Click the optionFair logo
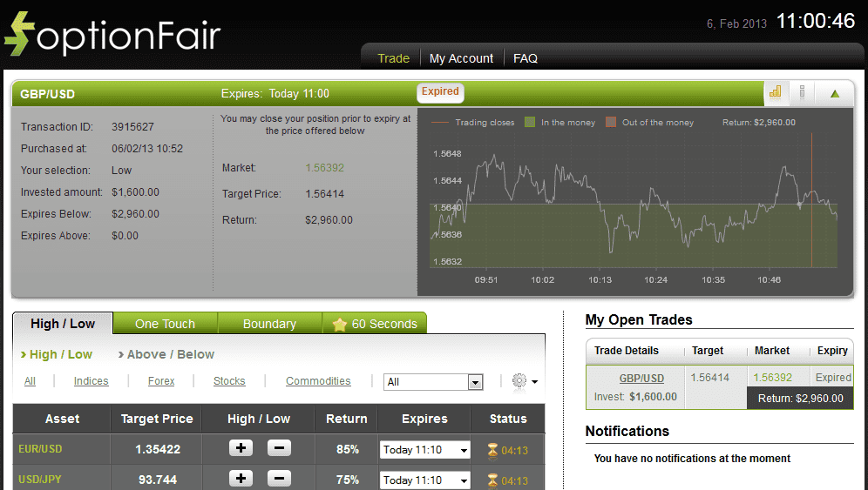This screenshot has width=868, height=490. 112,34
